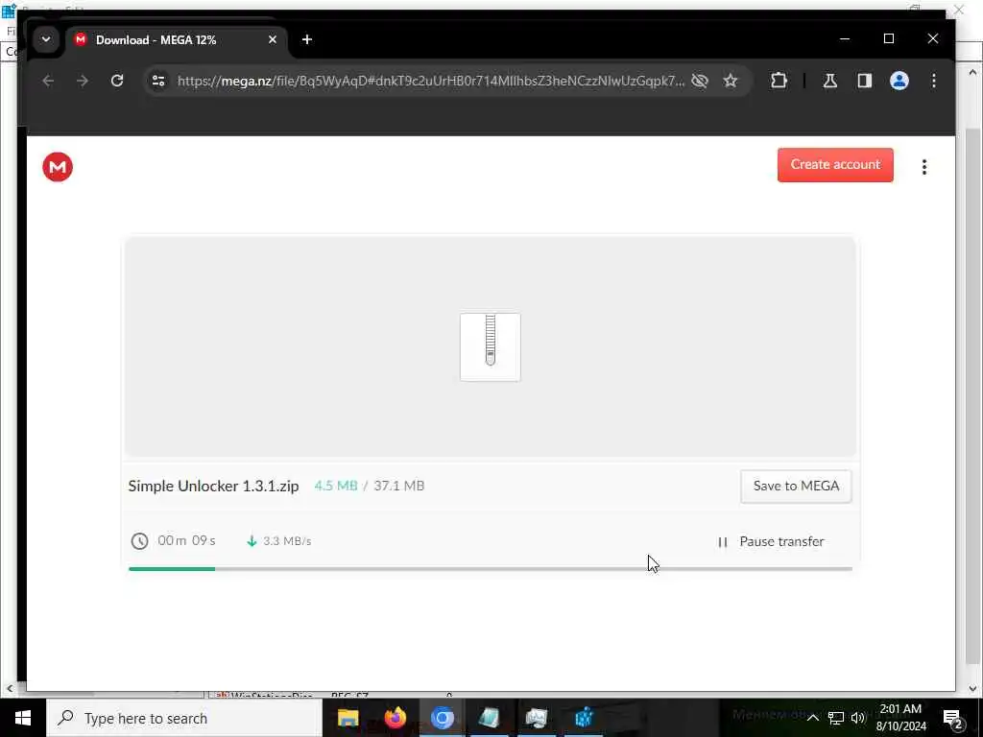Viewport: 983px width, 737px height.
Task: Click the 37.1 MB total size text
Action: pos(398,486)
